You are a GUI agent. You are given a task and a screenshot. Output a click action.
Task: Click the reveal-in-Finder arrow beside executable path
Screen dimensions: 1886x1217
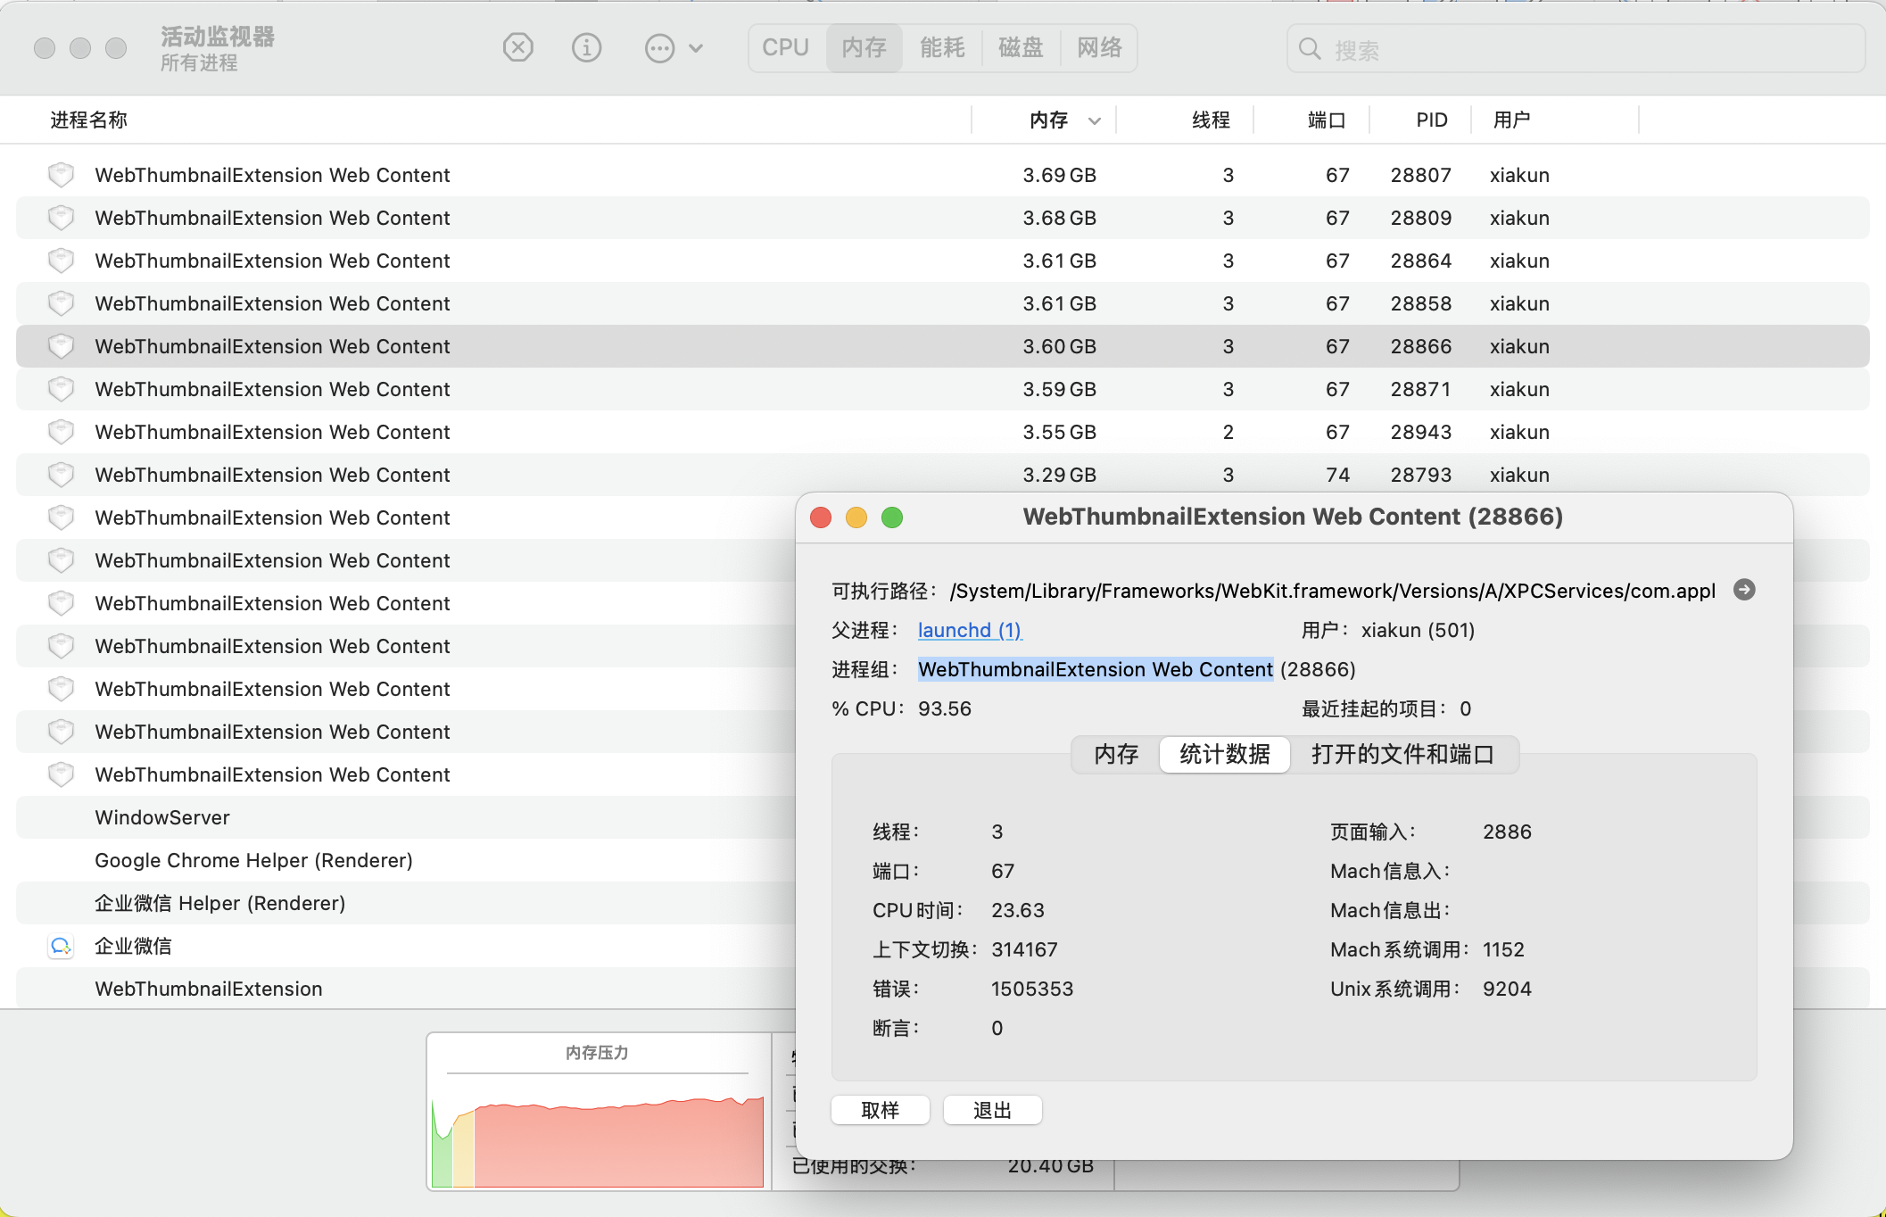1744,590
